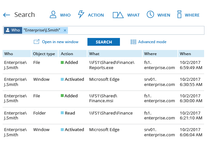This screenshot has height=146, width=208.
Task: Add a Where filter via server icon
Action: tap(179, 15)
